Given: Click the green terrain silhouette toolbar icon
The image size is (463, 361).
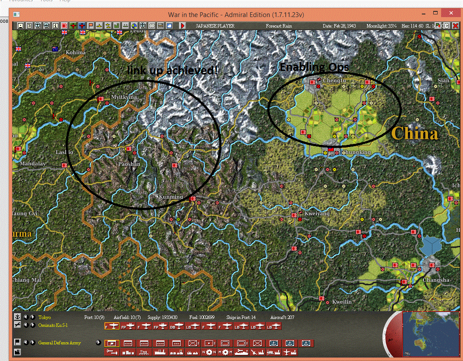Looking at the screenshot, I should pyautogui.click(x=117, y=26).
